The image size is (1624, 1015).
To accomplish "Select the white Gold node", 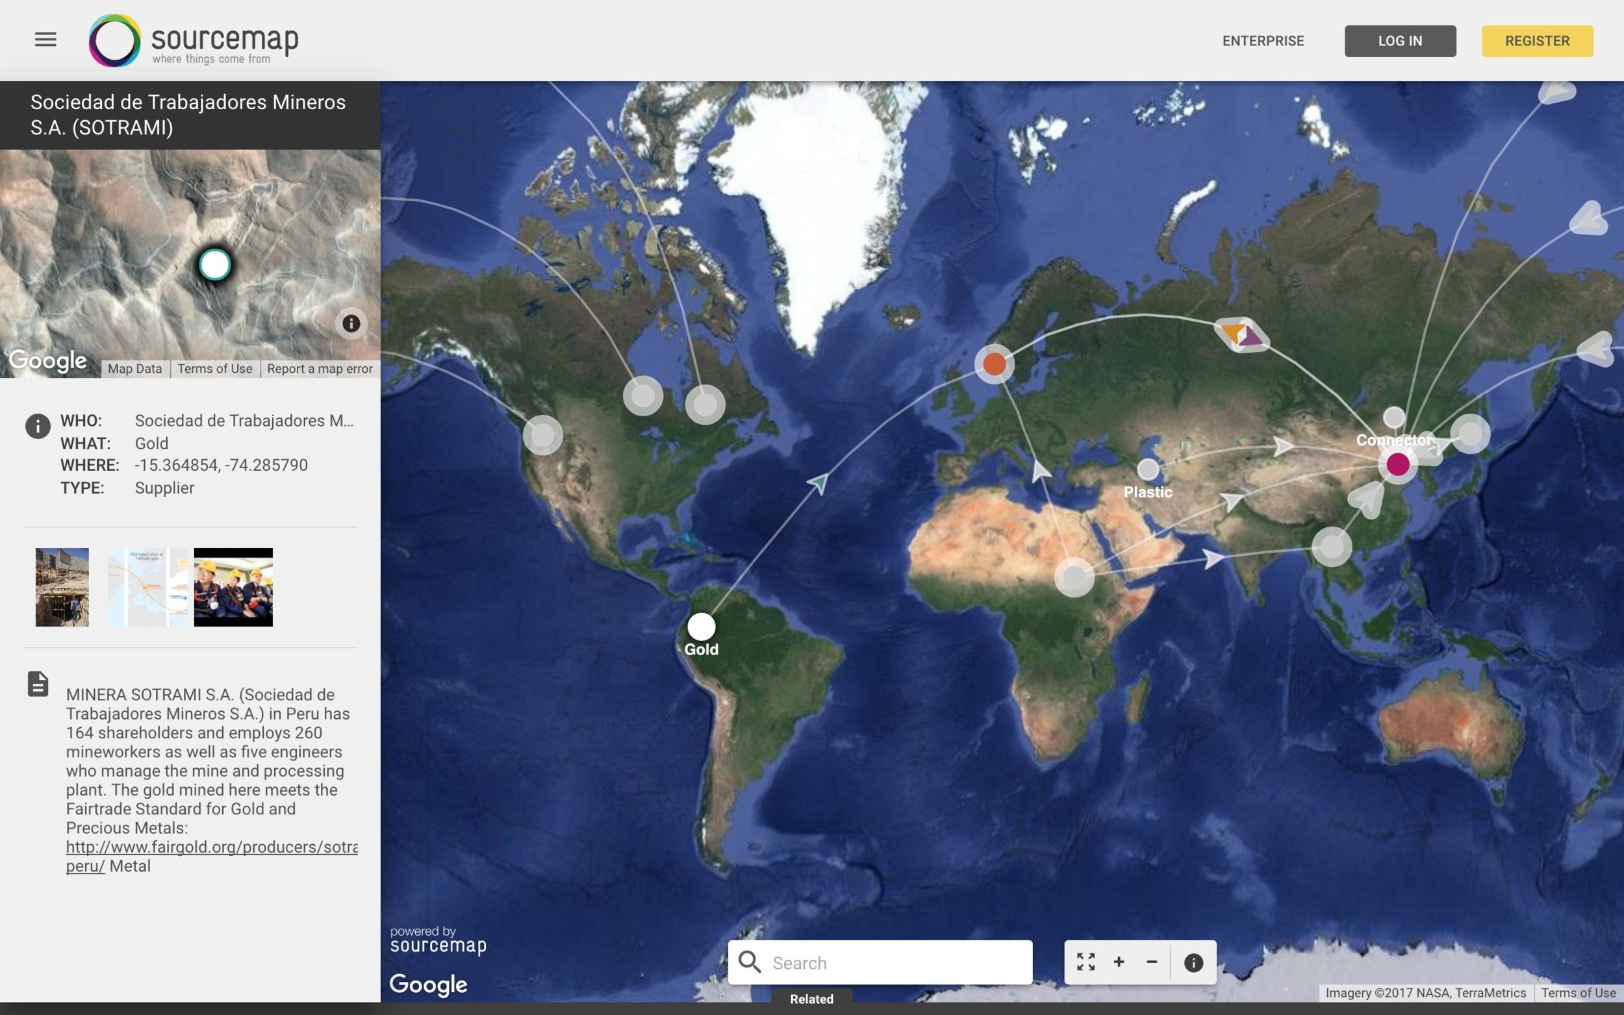I will pos(701,626).
